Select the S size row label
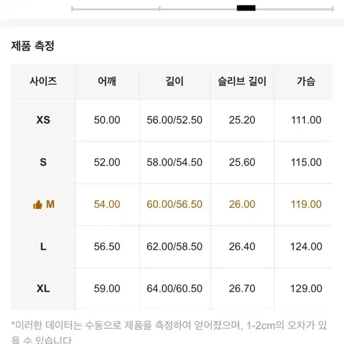This screenshot has width=344, height=344. click(43, 162)
